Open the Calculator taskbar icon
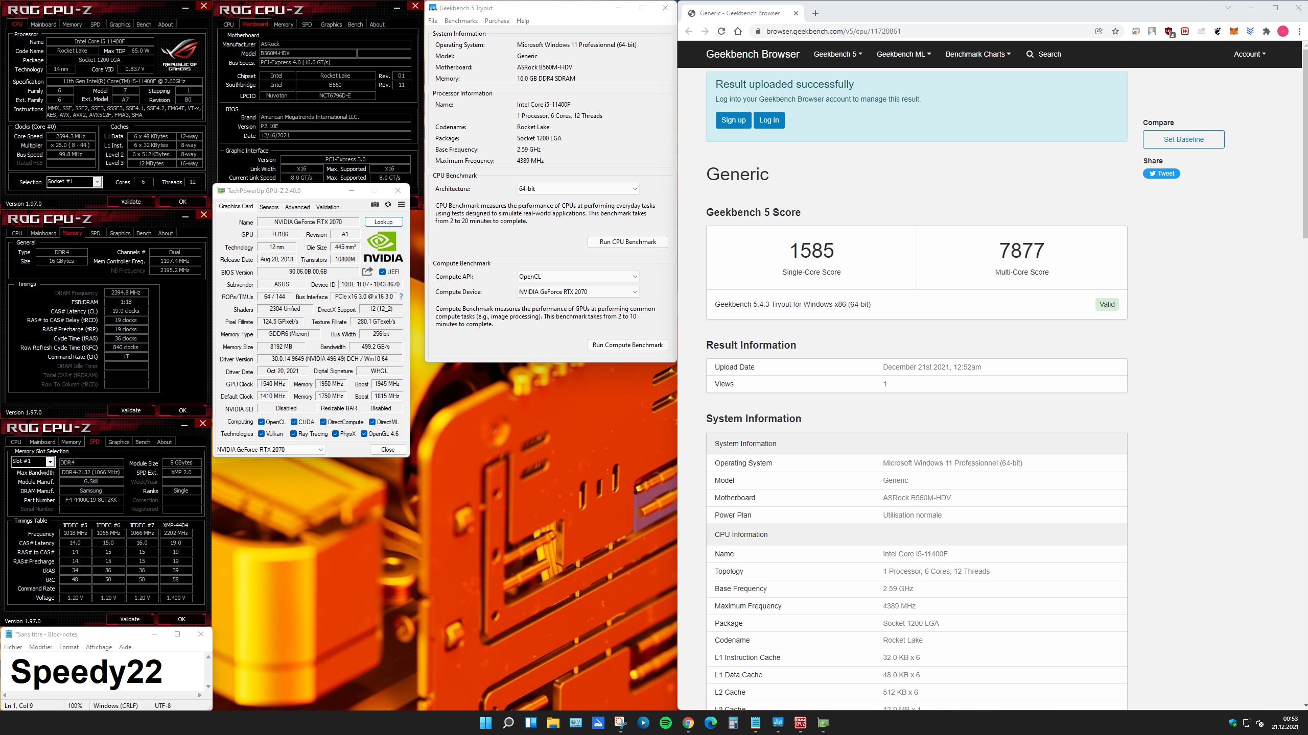This screenshot has height=735, width=1308. tap(733, 723)
